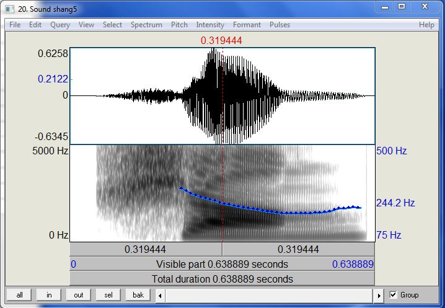Maximize the Sound shang5 window
The width and height of the screenshot is (445, 308).
pyautogui.click(x=401, y=7)
